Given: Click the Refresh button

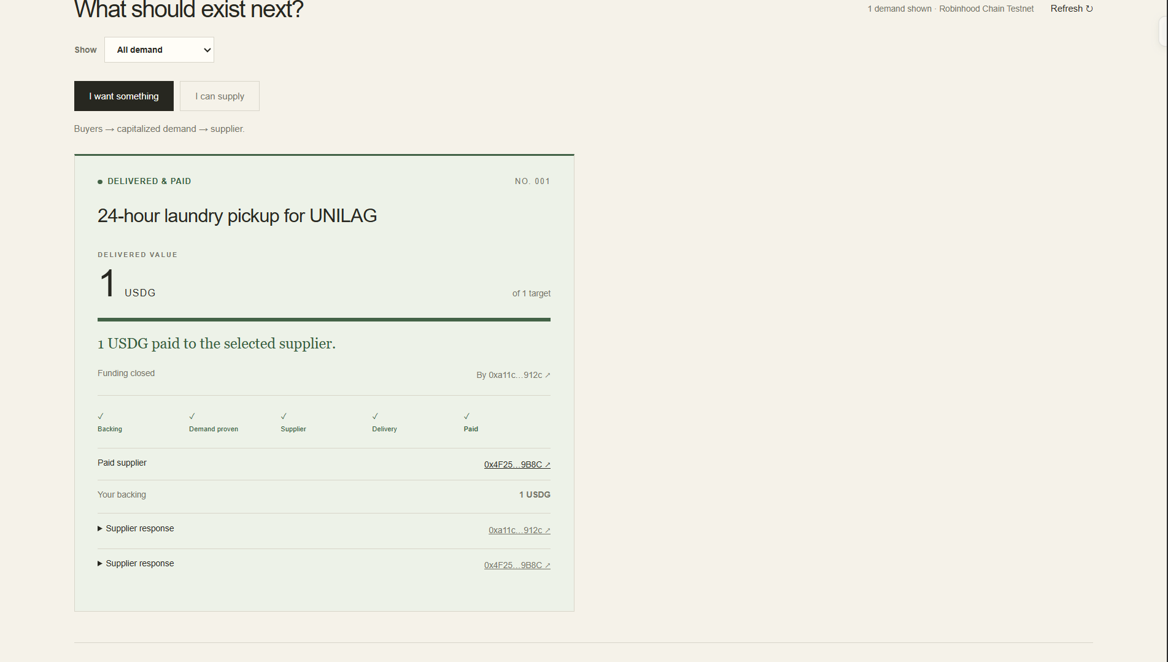Looking at the screenshot, I should (x=1072, y=9).
